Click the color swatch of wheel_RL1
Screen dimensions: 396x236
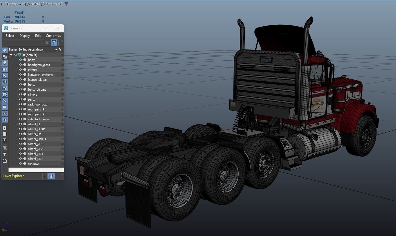click(x=25, y=144)
